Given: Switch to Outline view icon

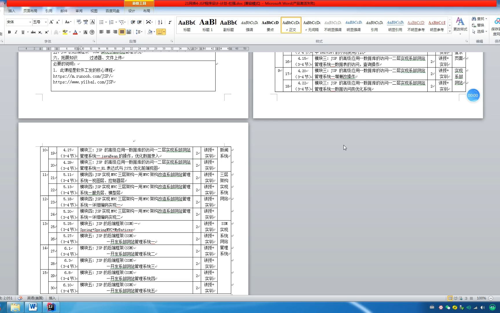Looking at the screenshot, I should 466,298.
